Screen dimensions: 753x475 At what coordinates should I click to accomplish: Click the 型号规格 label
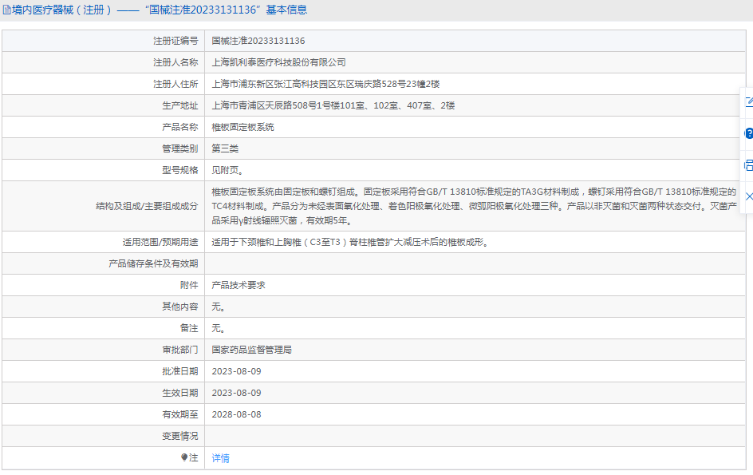coord(180,170)
